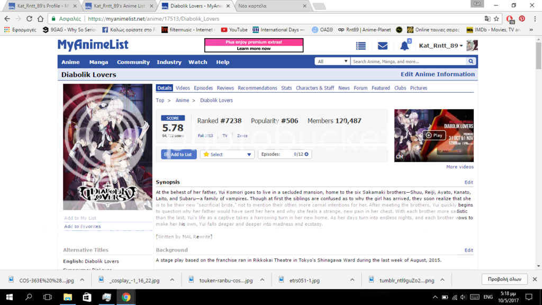The height and width of the screenshot is (305, 542).
Task: Click the Kat_Rntt_89 profile avatar
Action: [472, 46]
